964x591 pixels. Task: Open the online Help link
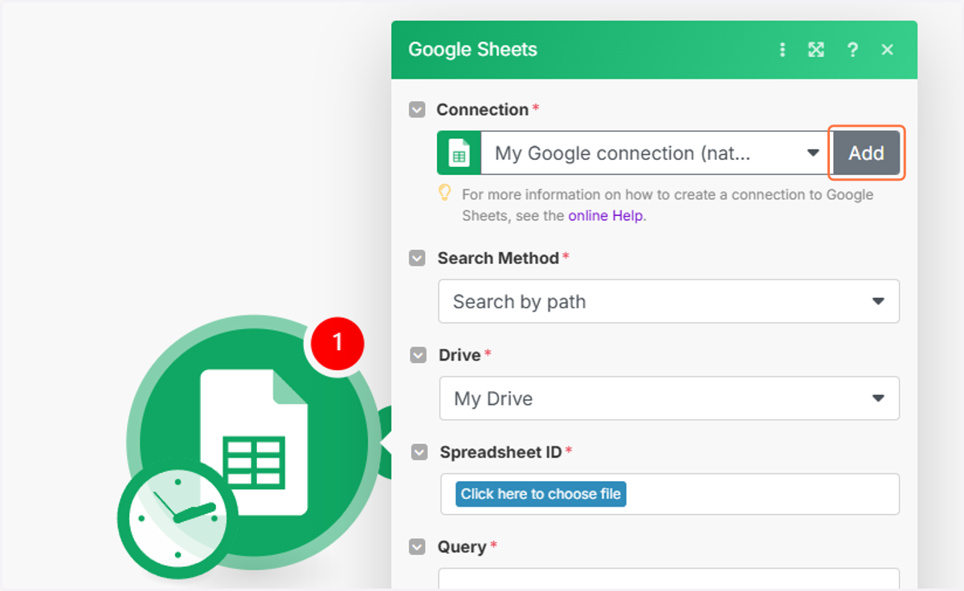pos(607,216)
